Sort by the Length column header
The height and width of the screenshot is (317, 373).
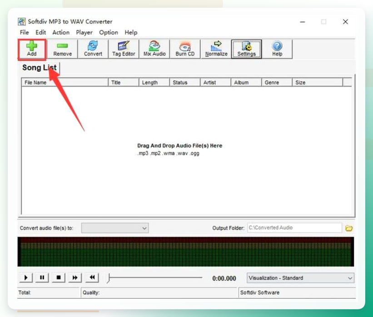pos(154,83)
